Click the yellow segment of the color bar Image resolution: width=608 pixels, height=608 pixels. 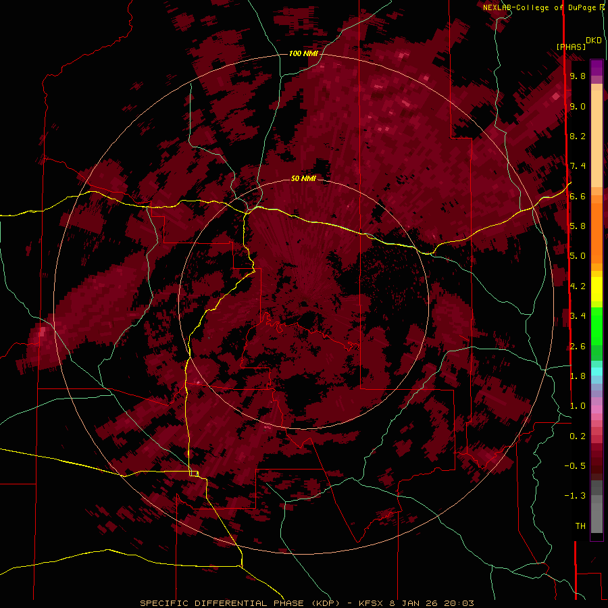tap(597, 289)
